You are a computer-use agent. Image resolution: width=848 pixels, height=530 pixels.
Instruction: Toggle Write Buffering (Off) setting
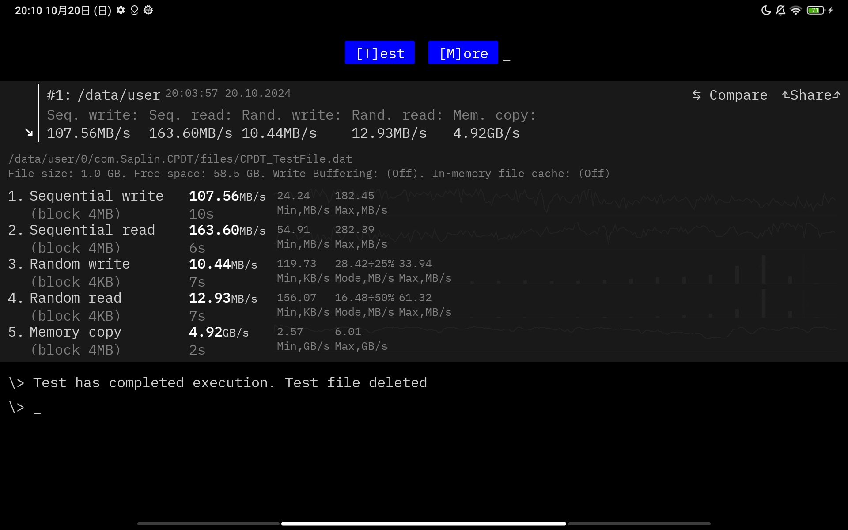point(401,174)
